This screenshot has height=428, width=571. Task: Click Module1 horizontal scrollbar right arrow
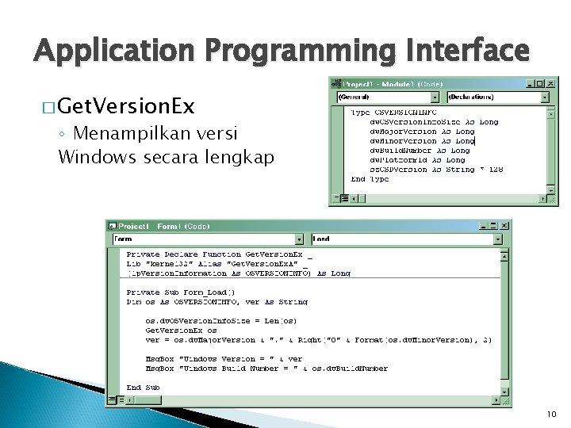point(542,198)
